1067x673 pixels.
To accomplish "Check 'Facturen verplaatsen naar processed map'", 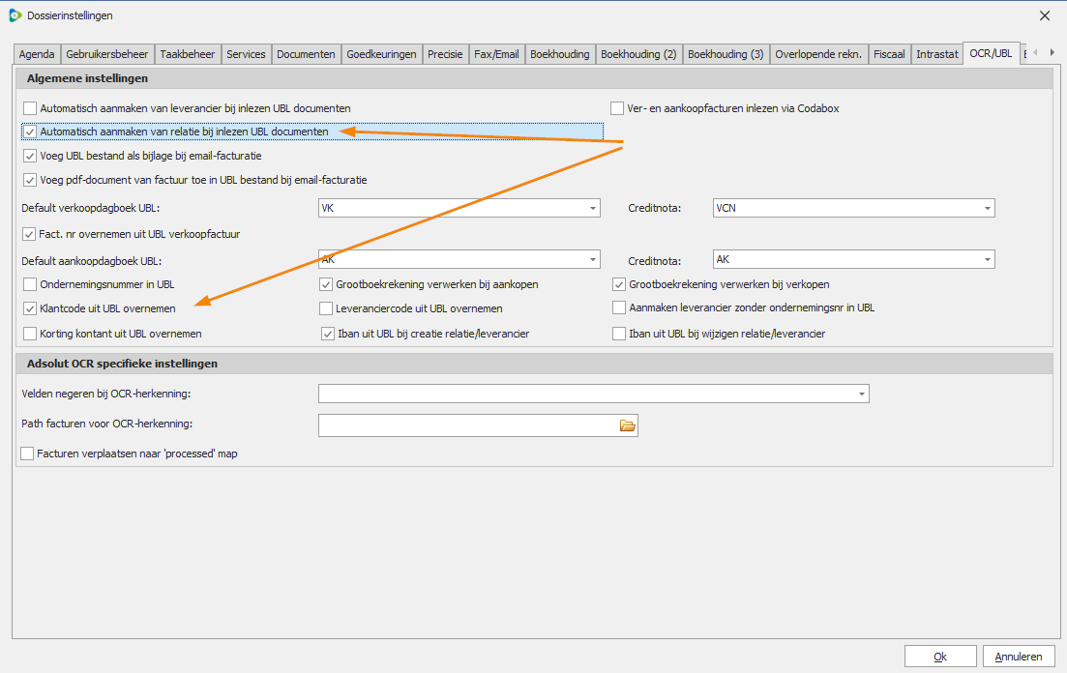I will coord(27,454).
